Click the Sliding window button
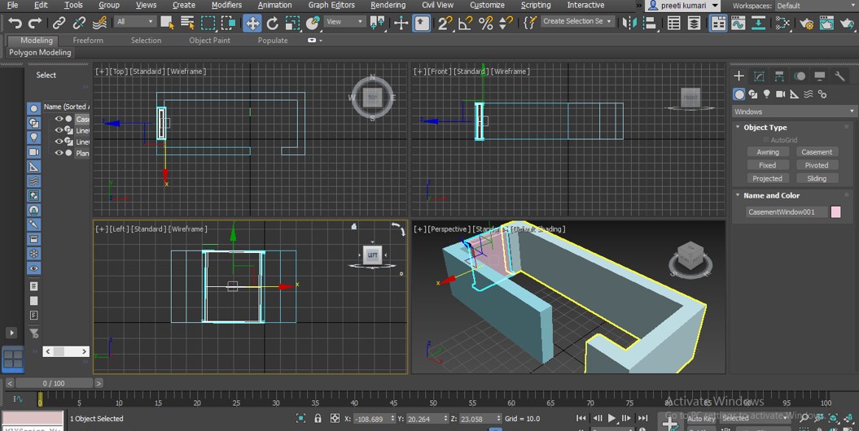The height and width of the screenshot is (431, 859). pyautogui.click(x=817, y=178)
